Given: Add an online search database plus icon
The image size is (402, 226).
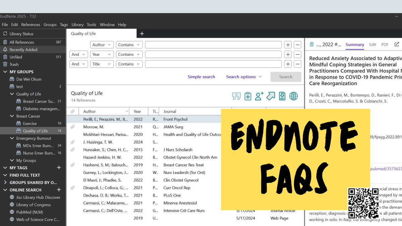Looking at the screenshot, I should pos(59,190).
